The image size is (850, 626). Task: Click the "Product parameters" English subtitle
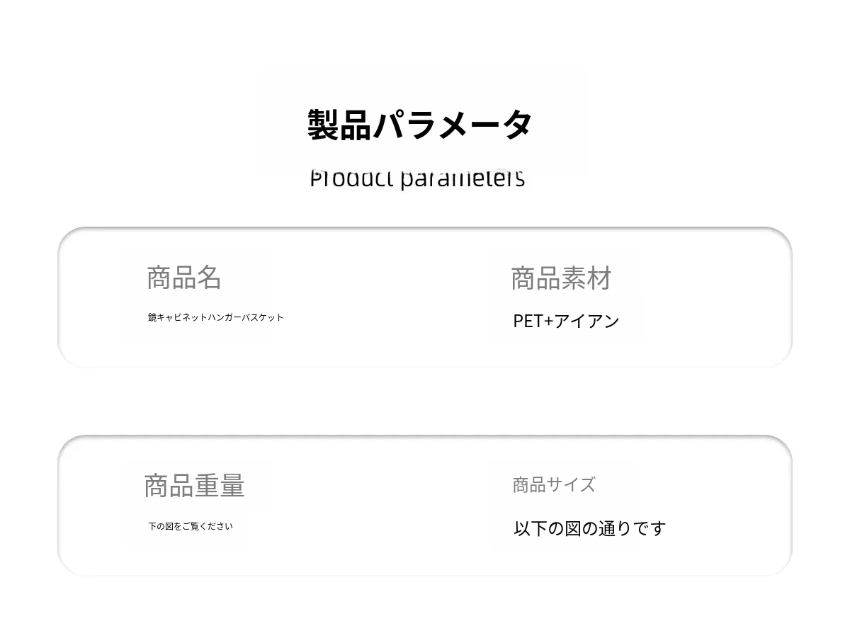417,178
